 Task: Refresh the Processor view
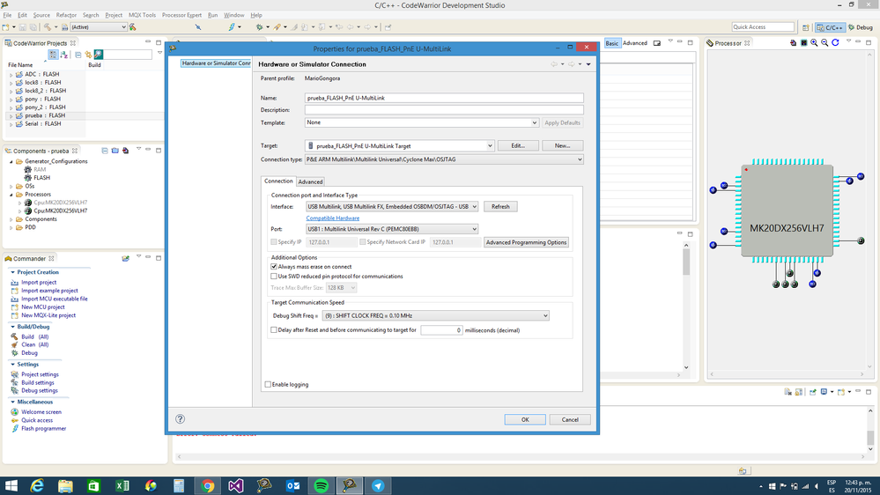(835, 42)
